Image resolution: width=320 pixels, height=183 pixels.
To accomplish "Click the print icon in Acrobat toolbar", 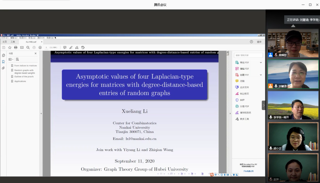I will click(16, 47).
